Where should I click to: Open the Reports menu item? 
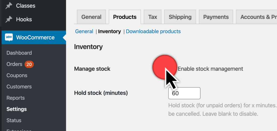(15, 98)
